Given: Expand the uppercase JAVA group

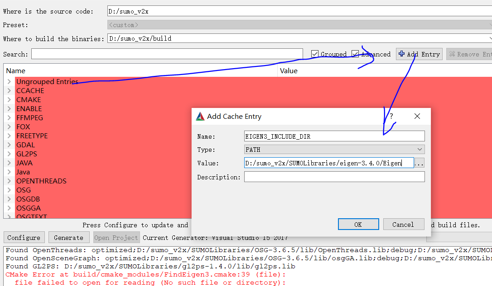Looking at the screenshot, I should point(9,163).
